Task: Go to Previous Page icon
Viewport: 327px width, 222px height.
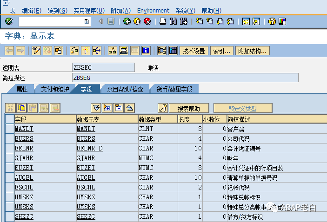Action: coord(210,21)
